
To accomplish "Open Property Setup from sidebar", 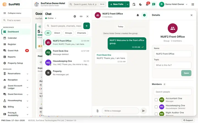I will click(16, 63).
